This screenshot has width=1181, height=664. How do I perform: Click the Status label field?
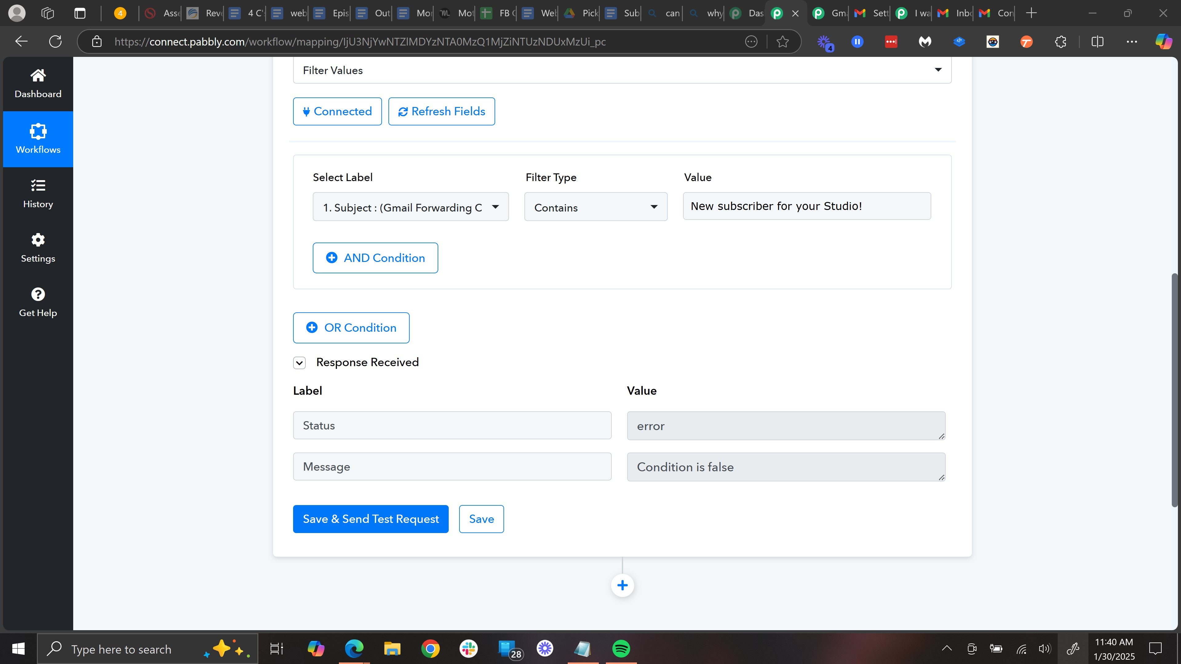tap(452, 425)
